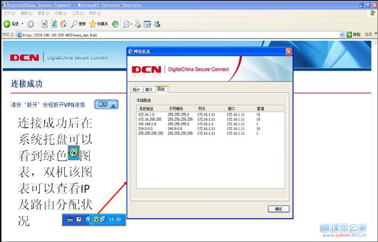378x242 pixels.
Task: Switch to the 统计 tab
Action: coord(137,90)
